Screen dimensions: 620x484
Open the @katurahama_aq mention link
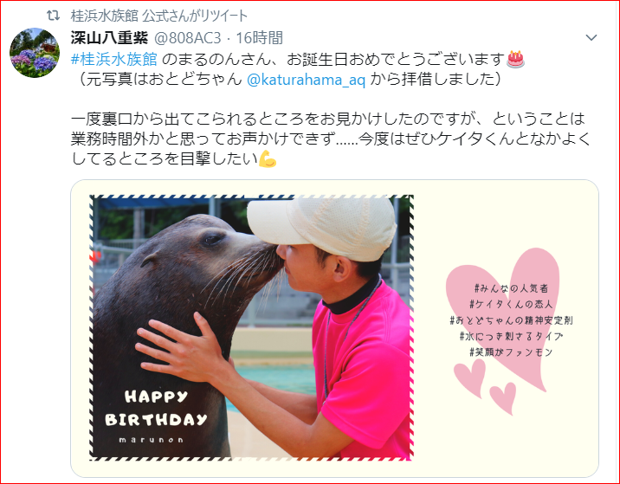[x=306, y=80]
